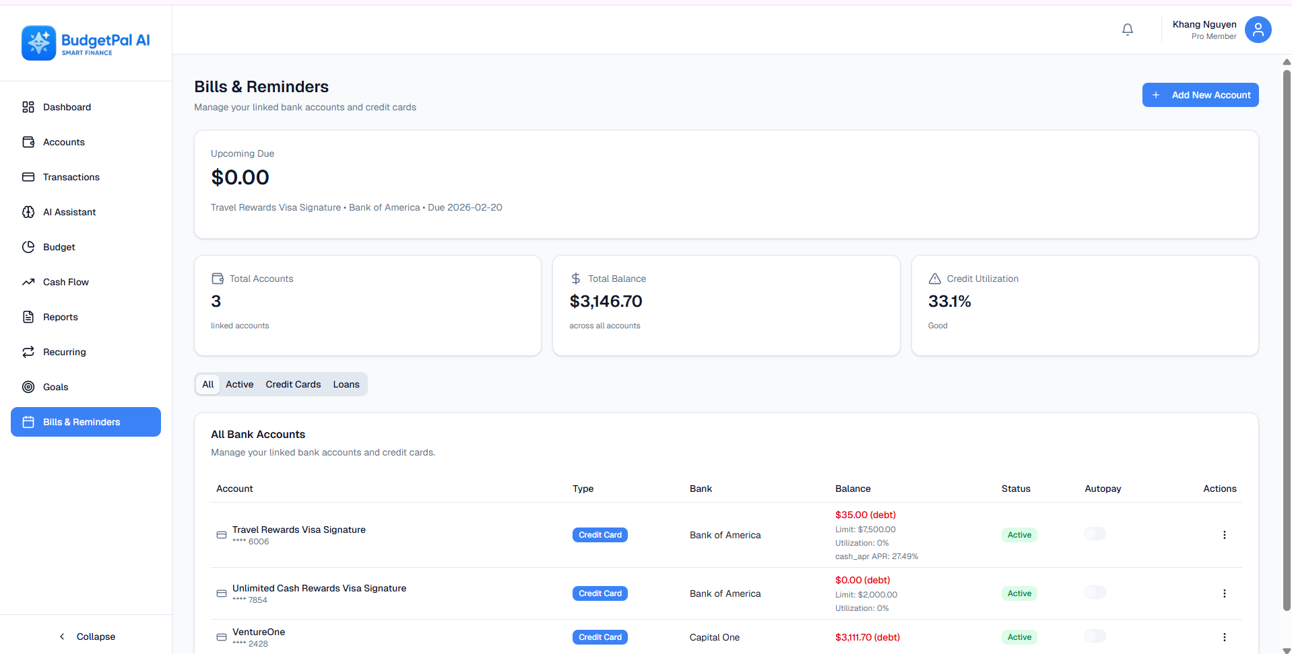This screenshot has width=1292, height=654.
Task: Open the Khang Nguyen profile avatar
Action: tap(1257, 30)
